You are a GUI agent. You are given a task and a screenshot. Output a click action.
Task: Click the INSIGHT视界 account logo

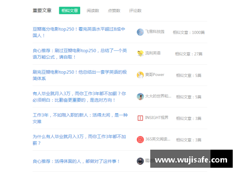tap(140, 118)
